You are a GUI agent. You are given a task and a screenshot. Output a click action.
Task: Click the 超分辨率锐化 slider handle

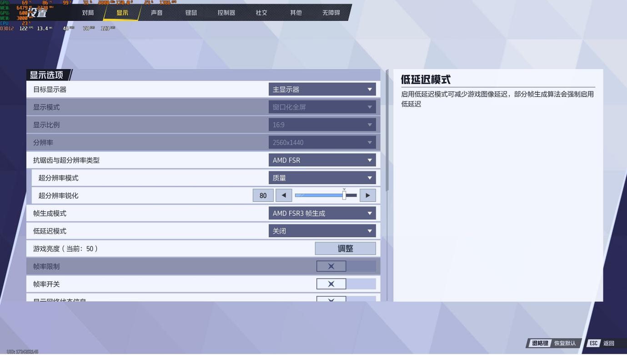pyautogui.click(x=344, y=195)
